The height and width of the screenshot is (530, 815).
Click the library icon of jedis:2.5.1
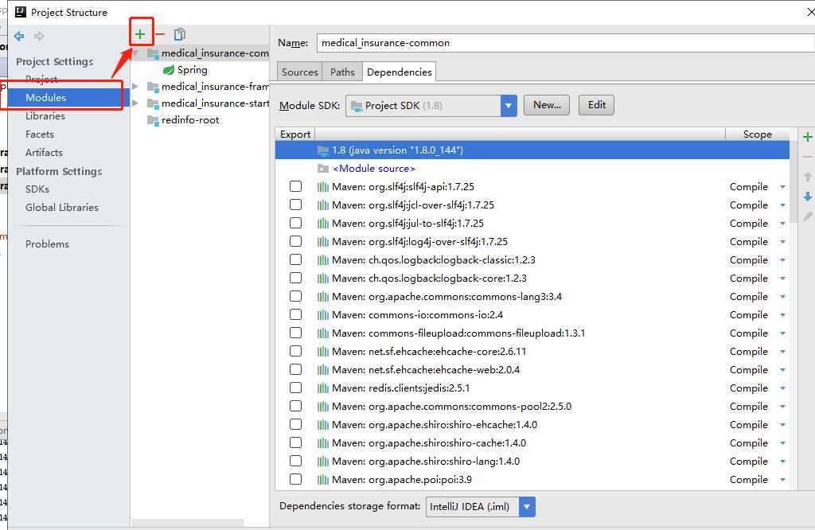(x=323, y=388)
